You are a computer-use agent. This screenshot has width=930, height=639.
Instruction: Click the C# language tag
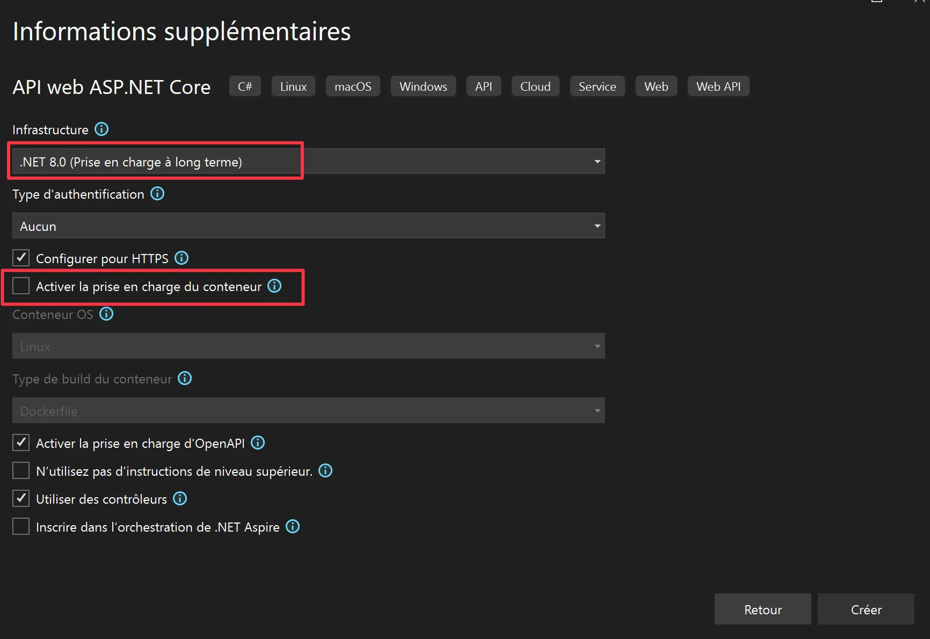(x=245, y=86)
